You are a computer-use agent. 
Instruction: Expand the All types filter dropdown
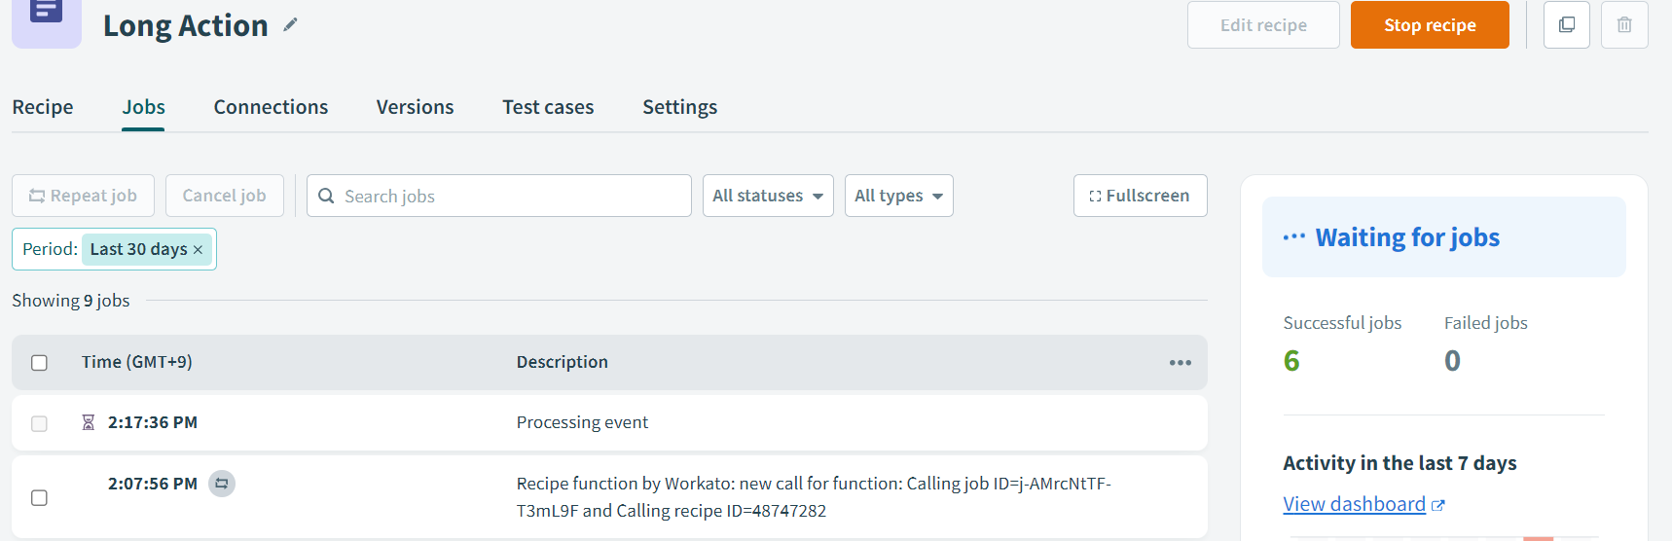click(x=898, y=196)
